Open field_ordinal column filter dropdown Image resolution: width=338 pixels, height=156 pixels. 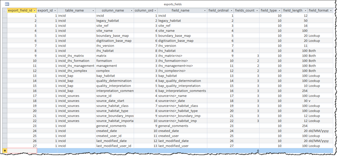tap(231, 11)
